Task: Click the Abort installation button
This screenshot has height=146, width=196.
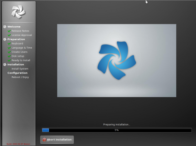Action: click(x=57, y=140)
